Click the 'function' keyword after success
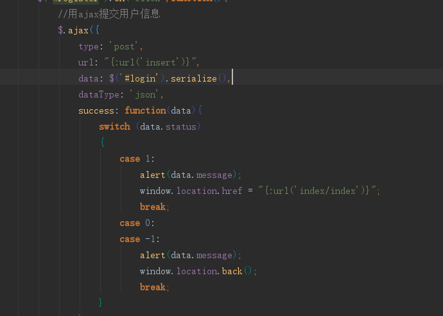This screenshot has height=316, width=443. pos(145,110)
